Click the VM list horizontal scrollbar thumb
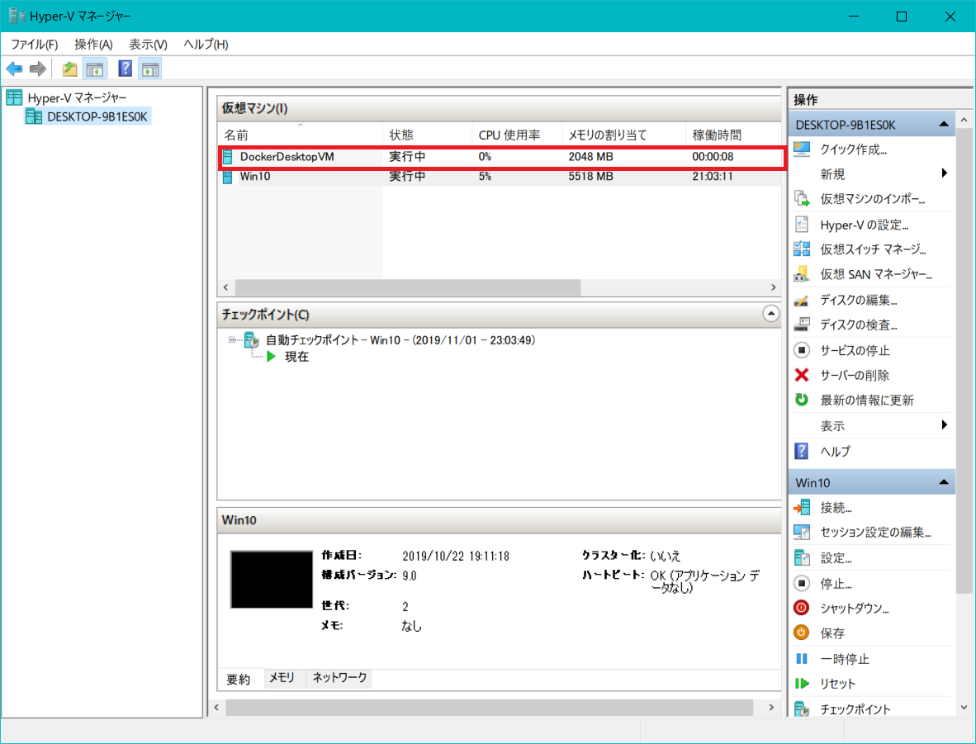 (x=408, y=287)
